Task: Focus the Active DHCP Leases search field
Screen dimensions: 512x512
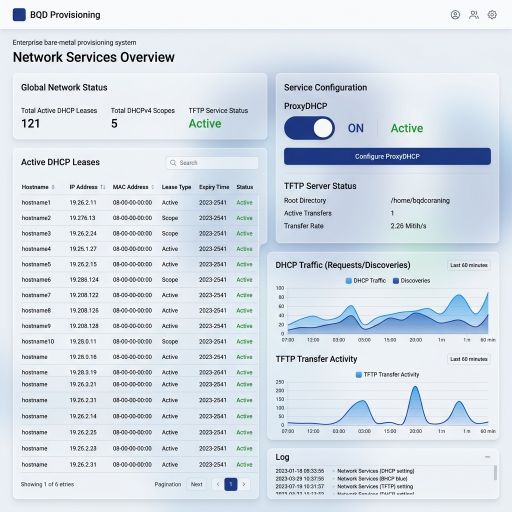Action: [212, 162]
